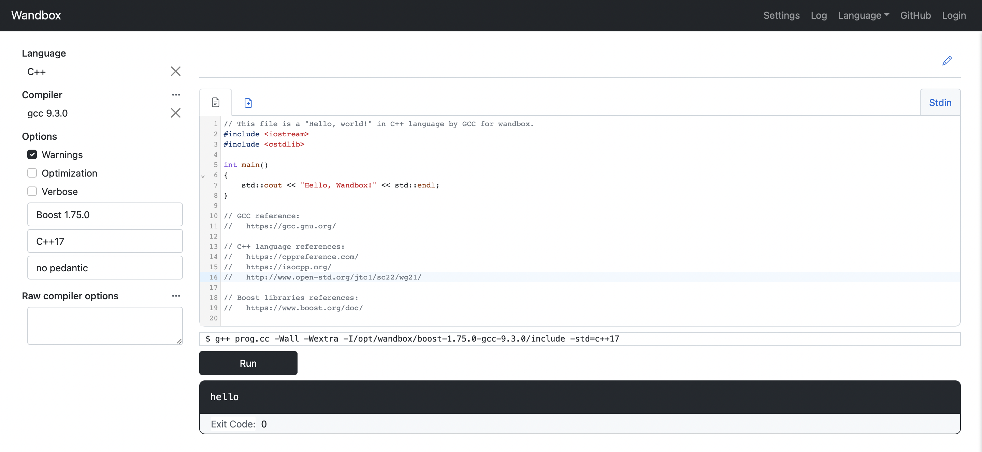Open Raw compiler options more menu

176,296
